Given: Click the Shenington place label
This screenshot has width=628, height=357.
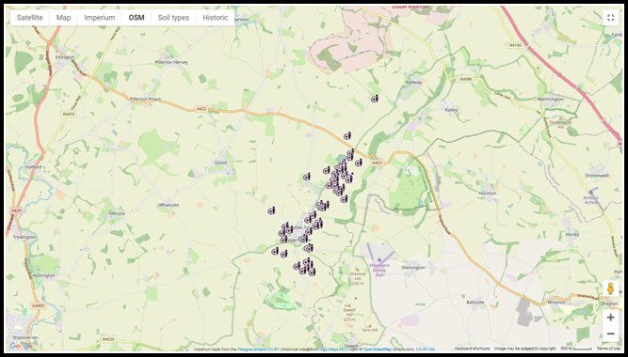Looking at the screenshot, I should point(413,268).
